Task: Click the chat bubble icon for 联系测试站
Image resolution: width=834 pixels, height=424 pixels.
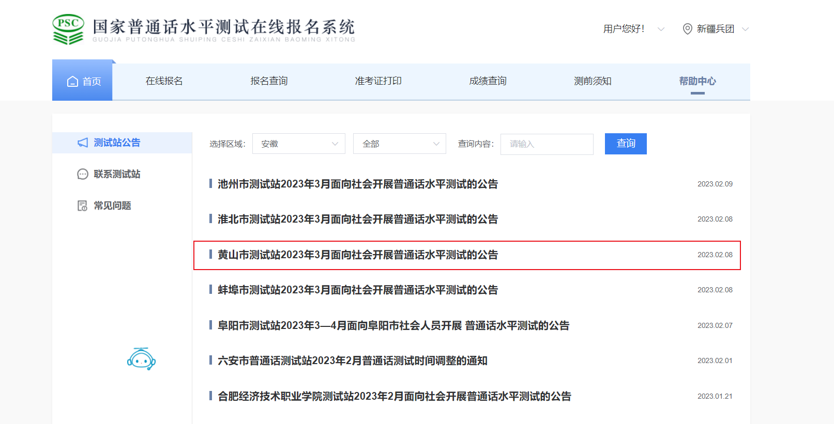Action: pyautogui.click(x=83, y=174)
